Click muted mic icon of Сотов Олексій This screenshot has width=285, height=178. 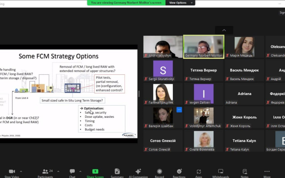[x=146, y=149]
